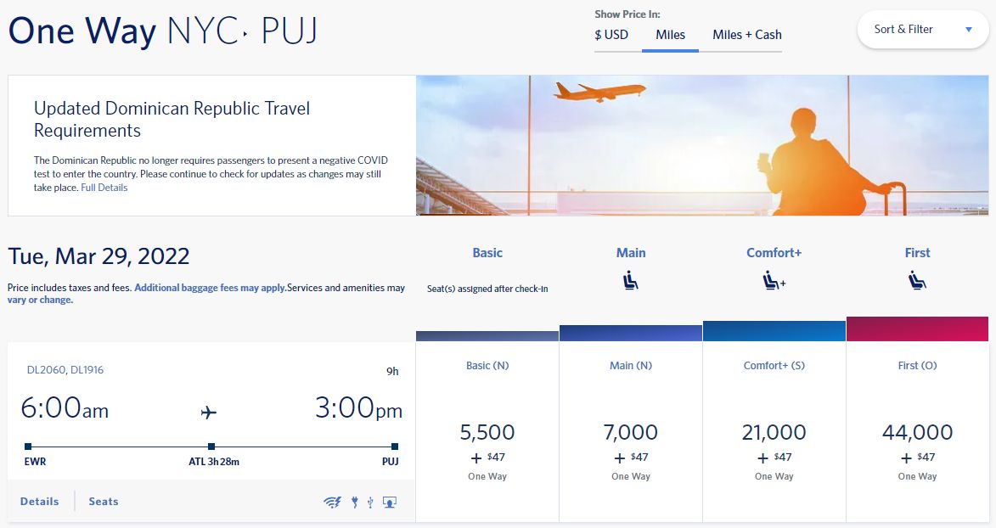Viewport: 996px width, 528px height.
Task: Select the Miles price tab
Action: pyautogui.click(x=670, y=36)
